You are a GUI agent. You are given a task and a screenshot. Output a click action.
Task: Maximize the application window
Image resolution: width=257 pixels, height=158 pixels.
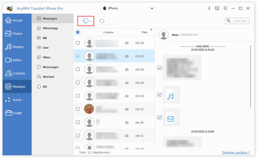[240, 8]
